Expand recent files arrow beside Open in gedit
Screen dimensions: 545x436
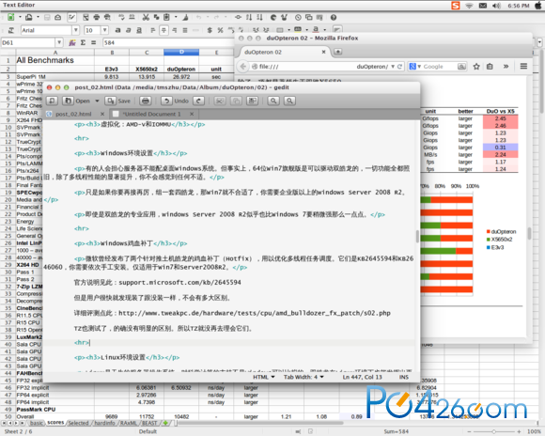click(97, 101)
